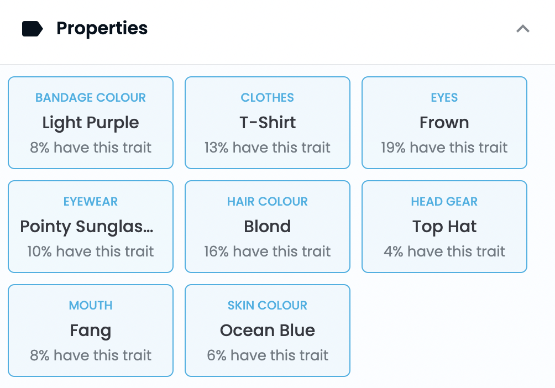Collapse the Properties section chevron
Viewport: 555px width, 388px height.
click(523, 29)
